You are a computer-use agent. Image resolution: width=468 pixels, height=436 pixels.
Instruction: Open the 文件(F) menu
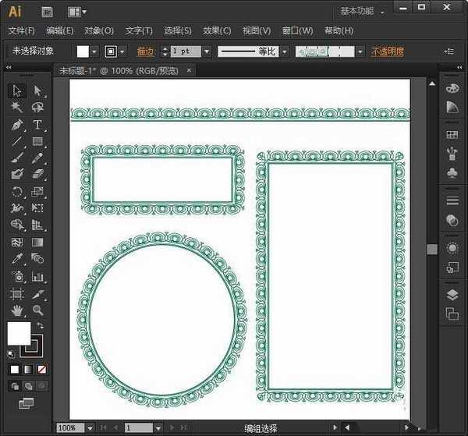21,31
